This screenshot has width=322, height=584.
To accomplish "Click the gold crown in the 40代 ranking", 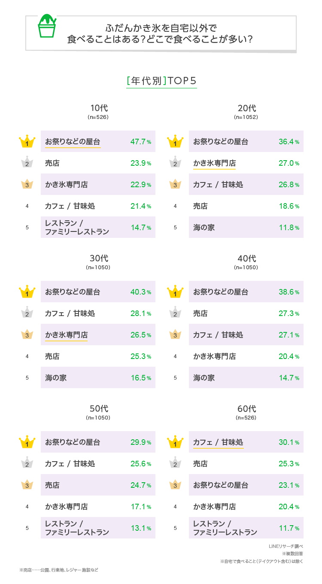I will [x=175, y=292].
